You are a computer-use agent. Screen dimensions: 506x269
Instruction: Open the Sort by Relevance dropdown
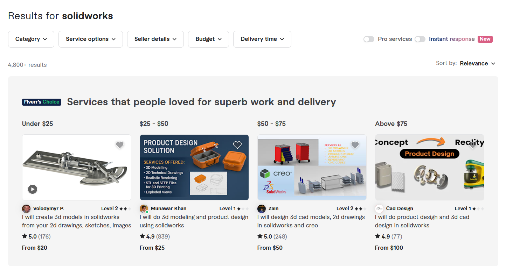coord(478,63)
